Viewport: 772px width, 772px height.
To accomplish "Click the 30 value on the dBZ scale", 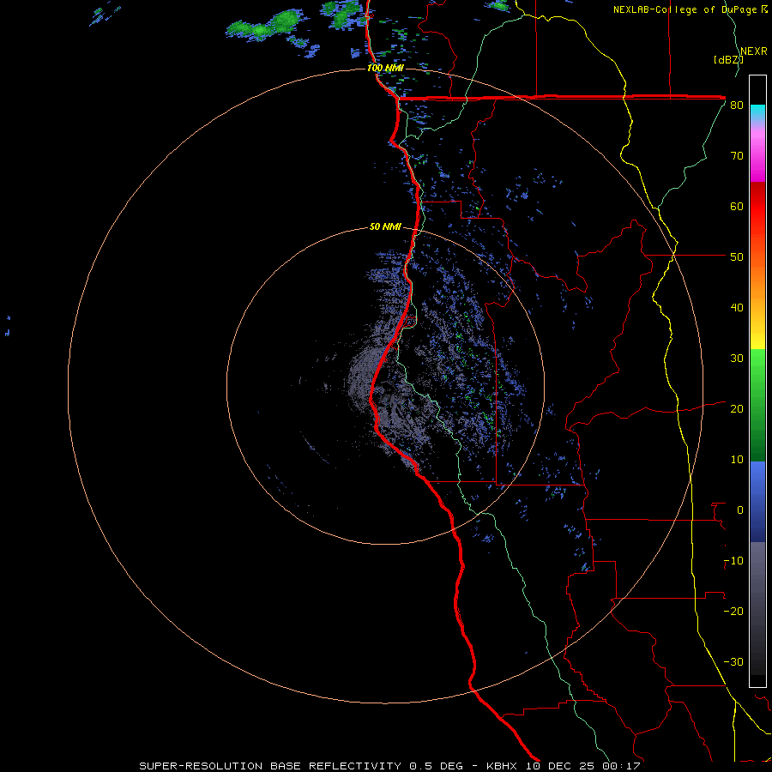I will coord(737,359).
